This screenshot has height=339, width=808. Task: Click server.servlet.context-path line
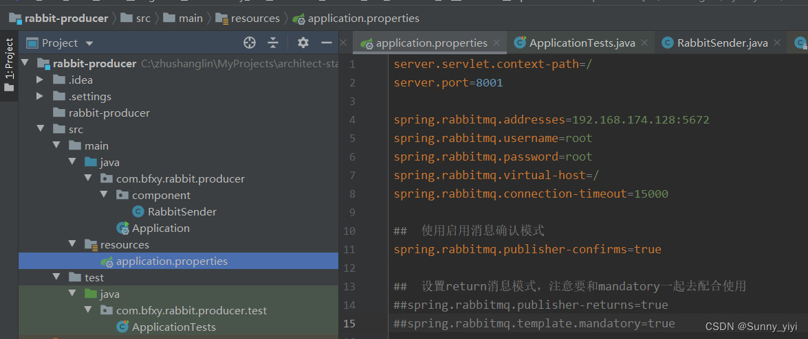point(493,65)
